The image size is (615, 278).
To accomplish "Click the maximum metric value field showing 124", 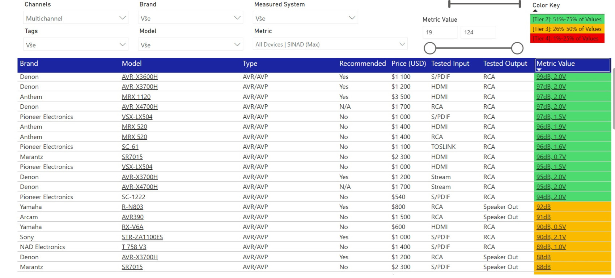I will 478,32.
